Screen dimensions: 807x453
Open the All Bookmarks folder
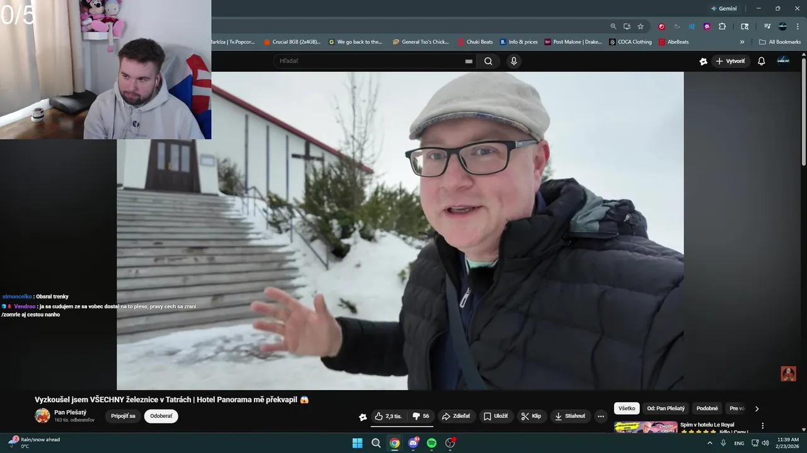pos(780,42)
